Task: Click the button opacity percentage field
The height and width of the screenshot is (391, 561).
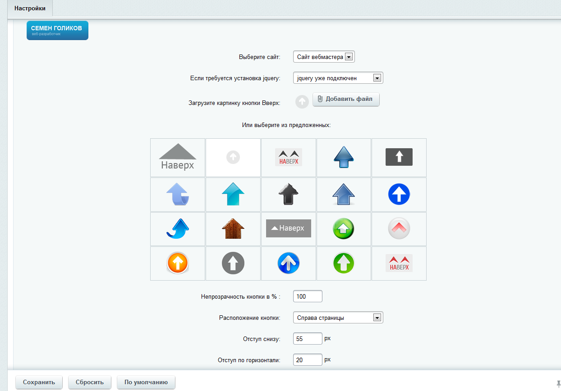Action: pyautogui.click(x=308, y=297)
